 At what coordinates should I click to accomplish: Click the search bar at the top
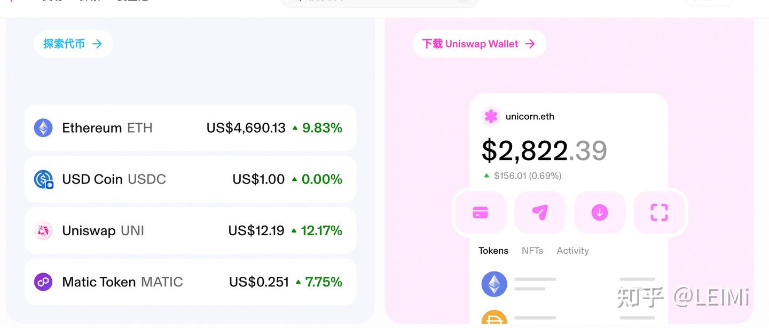point(379,3)
